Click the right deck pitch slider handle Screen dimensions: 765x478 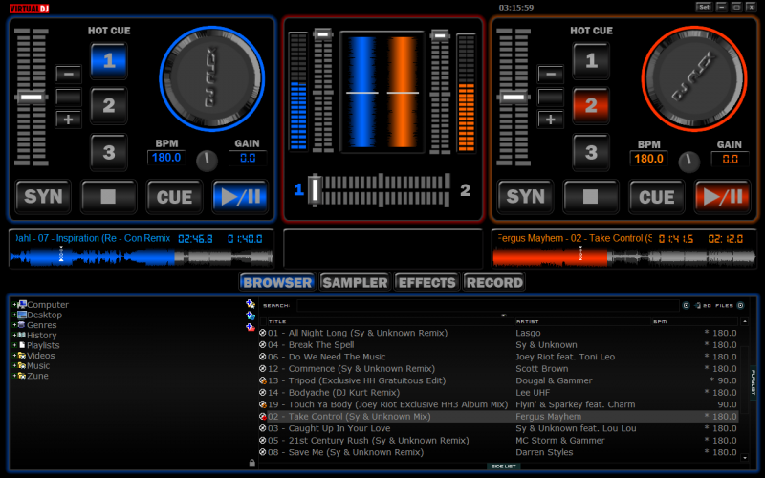pos(514,98)
